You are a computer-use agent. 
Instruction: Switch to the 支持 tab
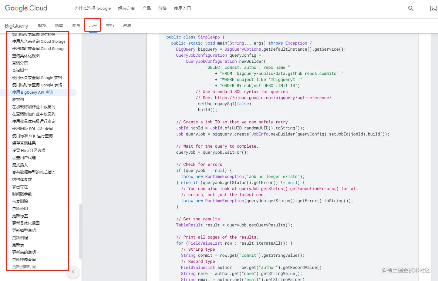(x=110, y=25)
